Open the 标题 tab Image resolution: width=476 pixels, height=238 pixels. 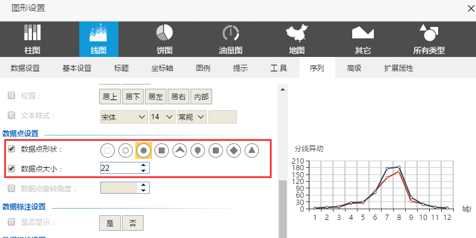coord(121,68)
